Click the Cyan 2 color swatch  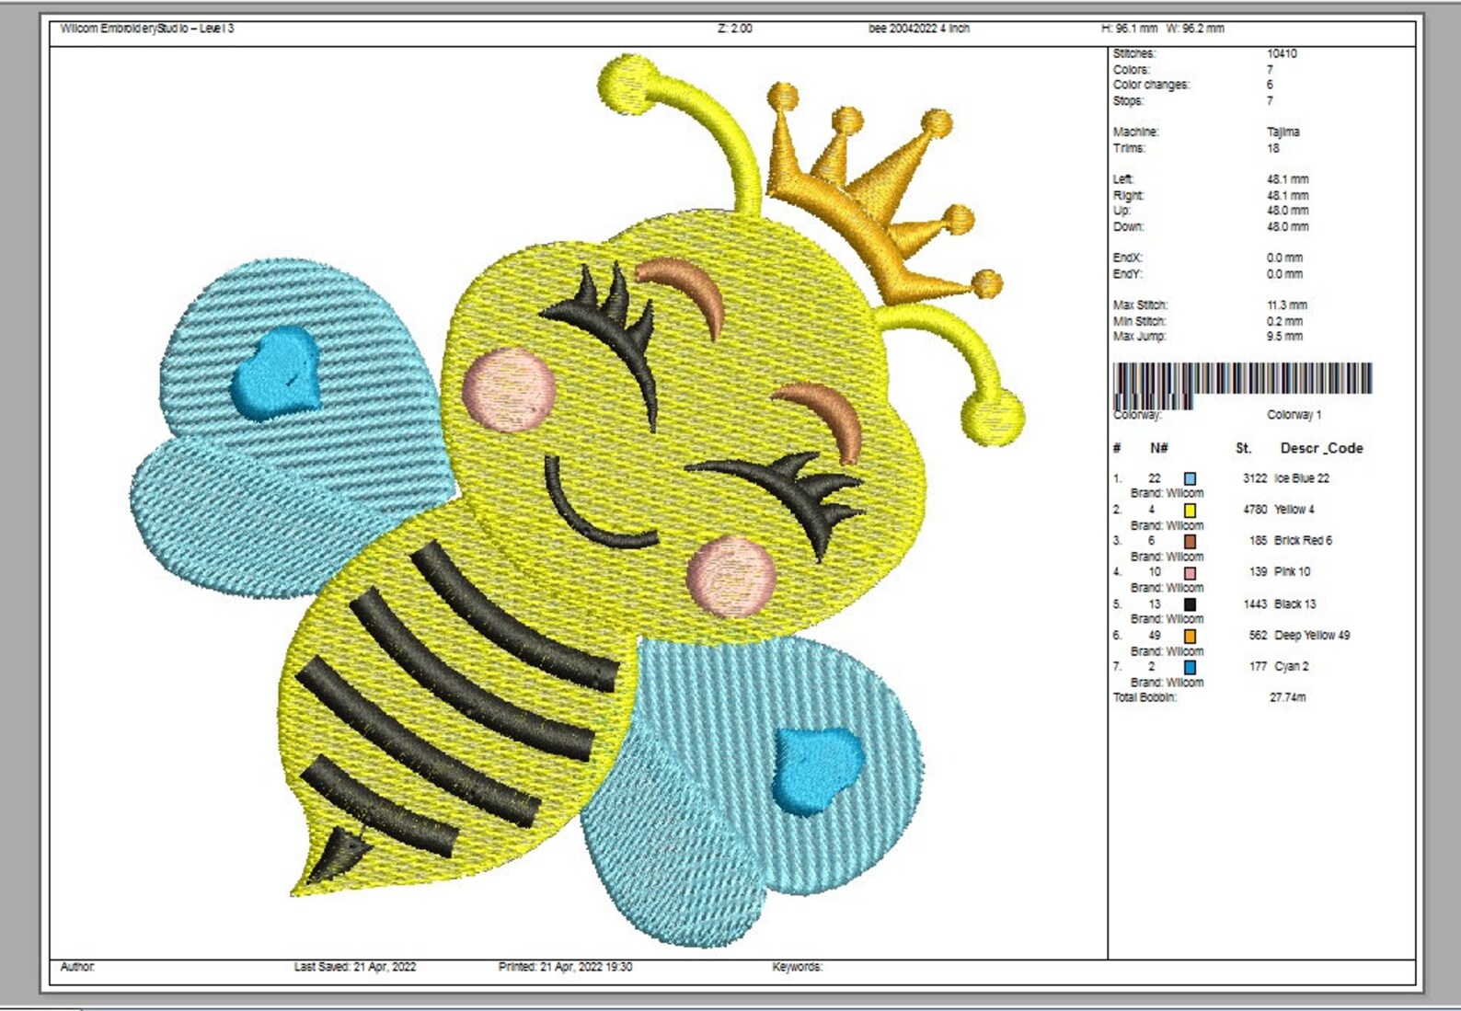[1190, 667]
